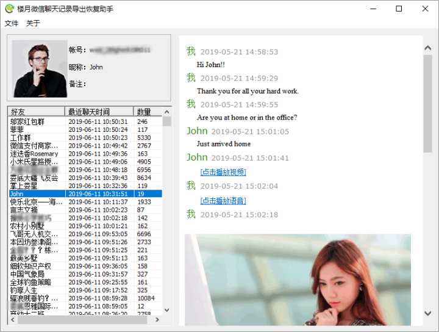
Task: Click the 点击播放语音 link
Action: pyautogui.click(x=223, y=201)
